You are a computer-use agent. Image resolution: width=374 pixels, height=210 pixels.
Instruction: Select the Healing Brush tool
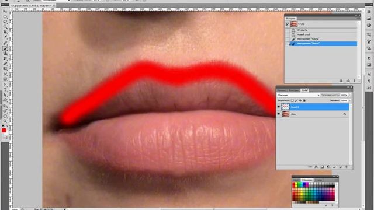pos(5,43)
